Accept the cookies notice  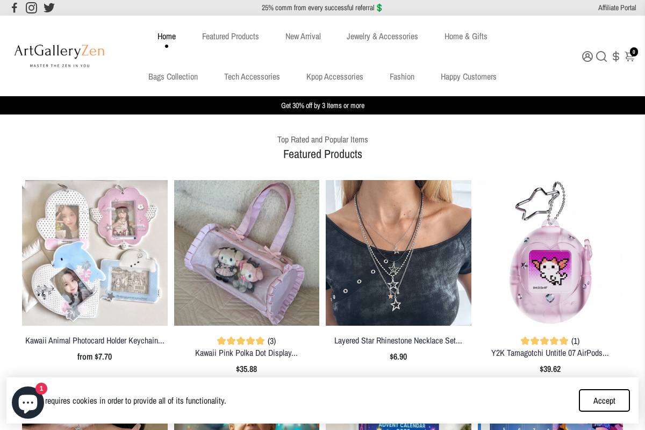coord(604,400)
